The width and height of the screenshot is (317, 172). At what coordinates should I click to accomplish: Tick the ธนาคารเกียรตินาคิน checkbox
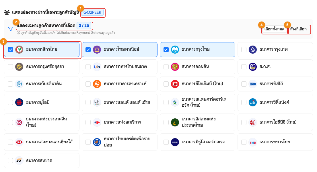point(10,84)
